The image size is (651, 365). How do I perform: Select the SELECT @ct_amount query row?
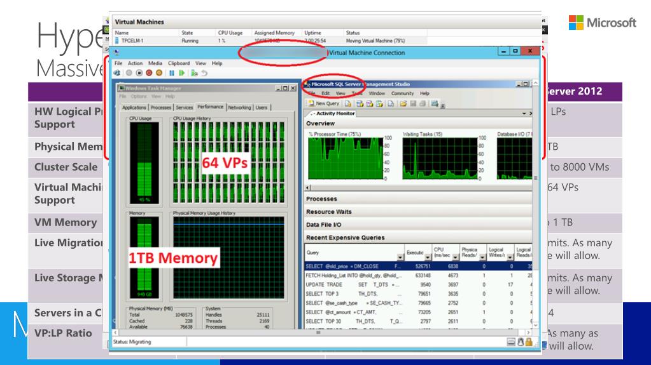coord(419,312)
